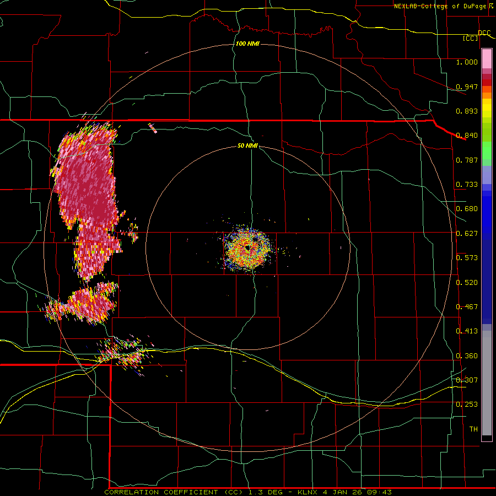
Task: Select the 0.467 scale value
Action: click(467, 307)
